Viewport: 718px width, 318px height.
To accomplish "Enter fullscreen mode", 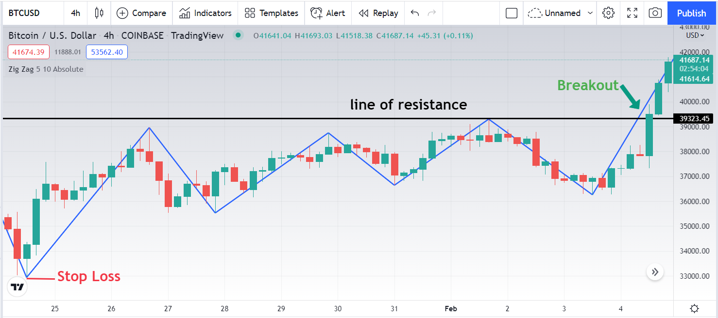I will (x=632, y=13).
